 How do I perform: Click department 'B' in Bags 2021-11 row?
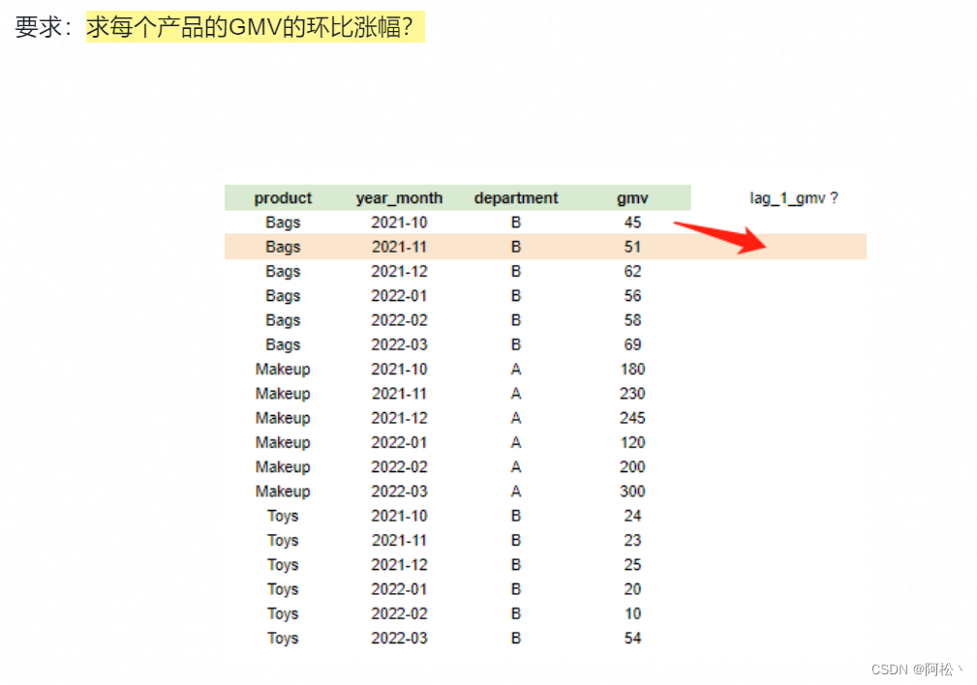[x=516, y=247]
